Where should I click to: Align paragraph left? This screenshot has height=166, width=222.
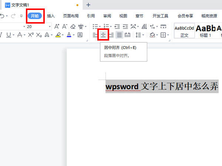pyautogui.click(x=95, y=35)
